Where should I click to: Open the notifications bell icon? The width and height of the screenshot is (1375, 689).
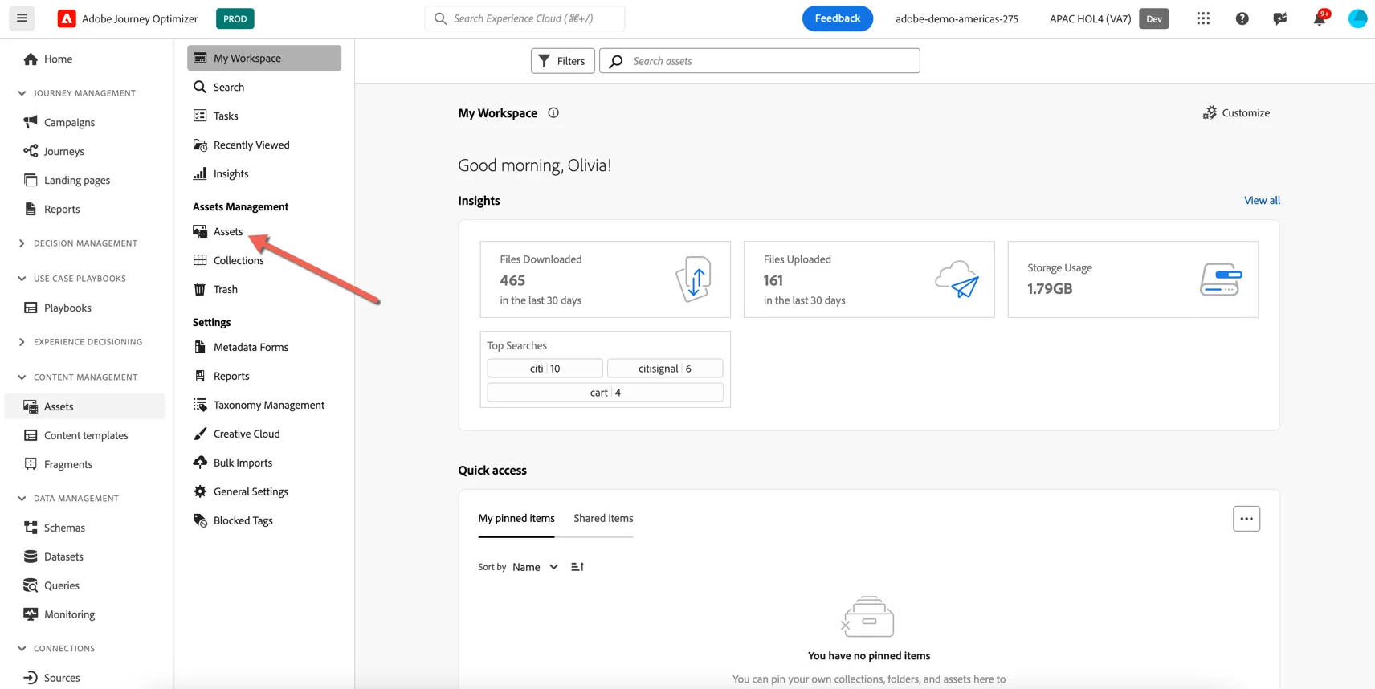coord(1320,18)
